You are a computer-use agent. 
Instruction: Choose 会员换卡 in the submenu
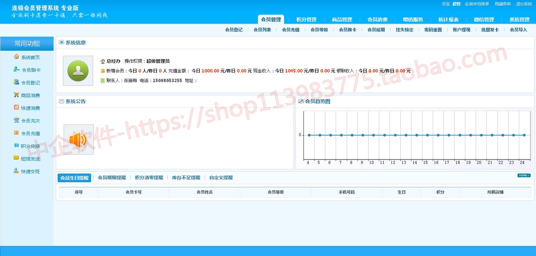pyautogui.click(x=348, y=30)
